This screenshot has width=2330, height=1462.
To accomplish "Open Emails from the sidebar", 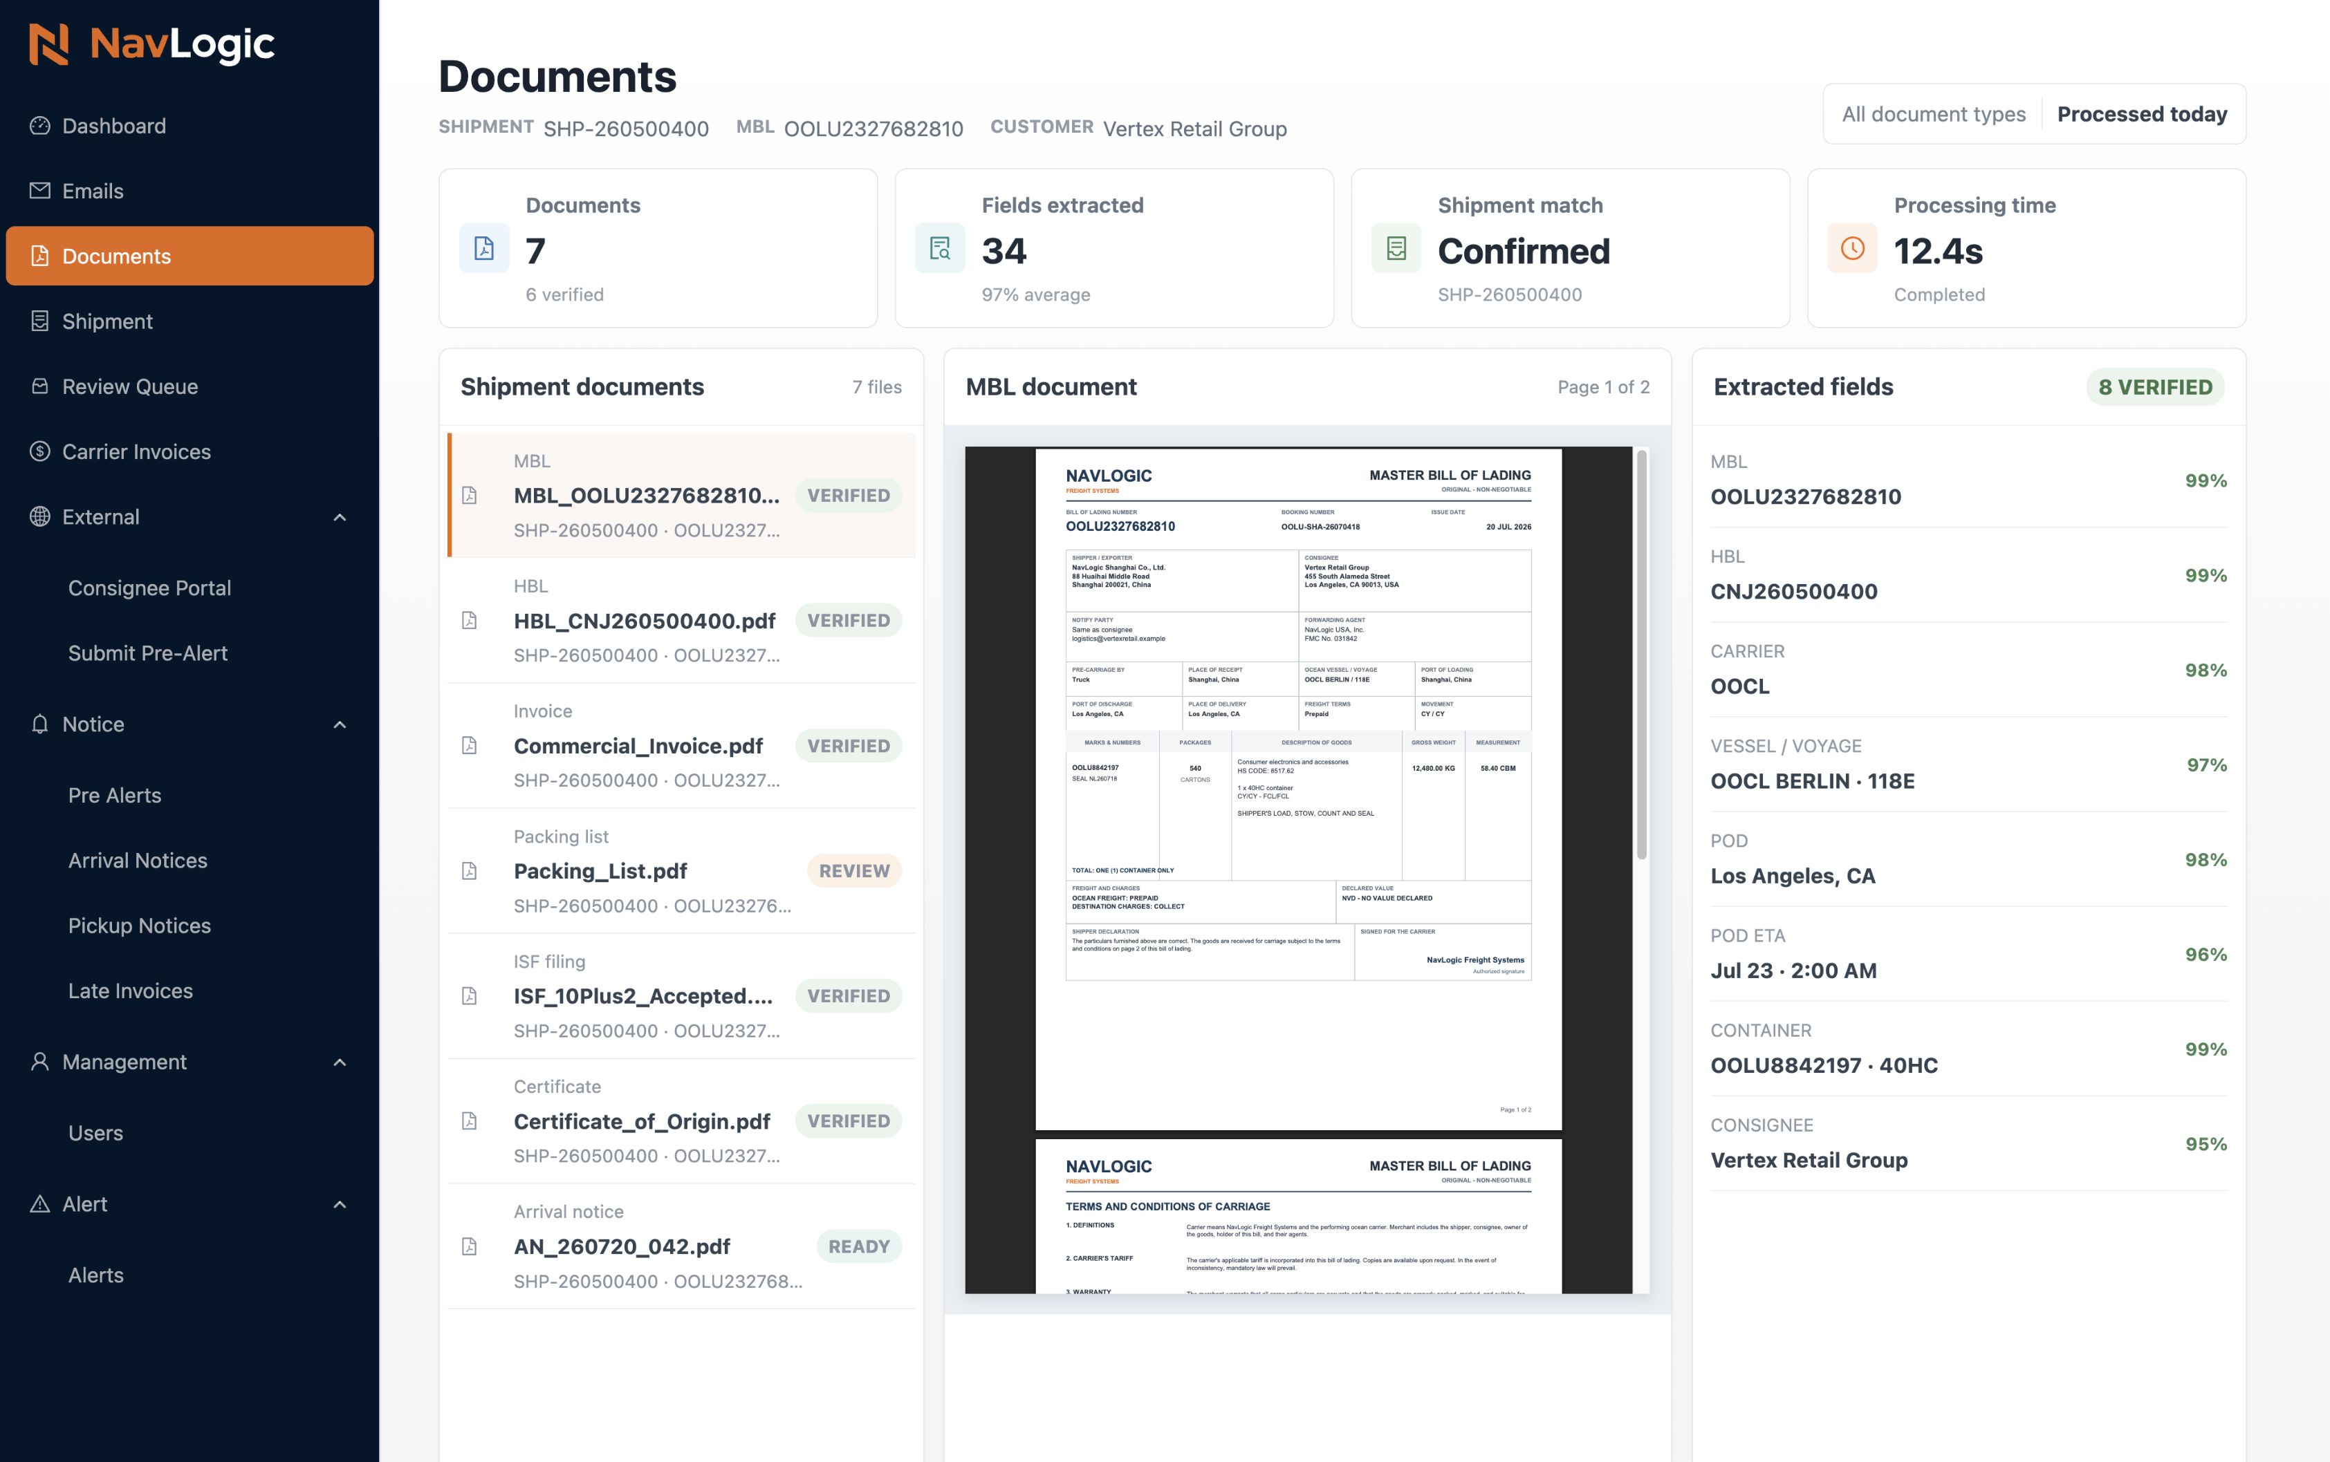I will (x=189, y=191).
